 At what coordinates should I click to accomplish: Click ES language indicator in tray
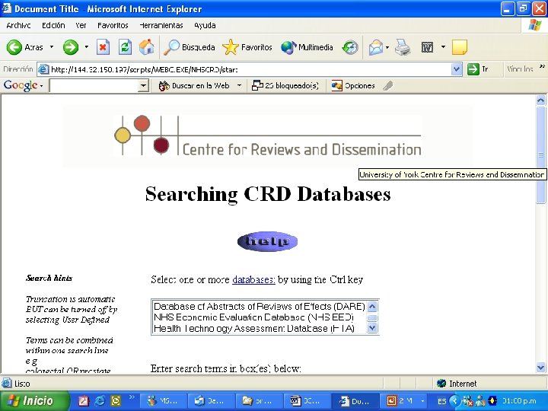[441, 401]
